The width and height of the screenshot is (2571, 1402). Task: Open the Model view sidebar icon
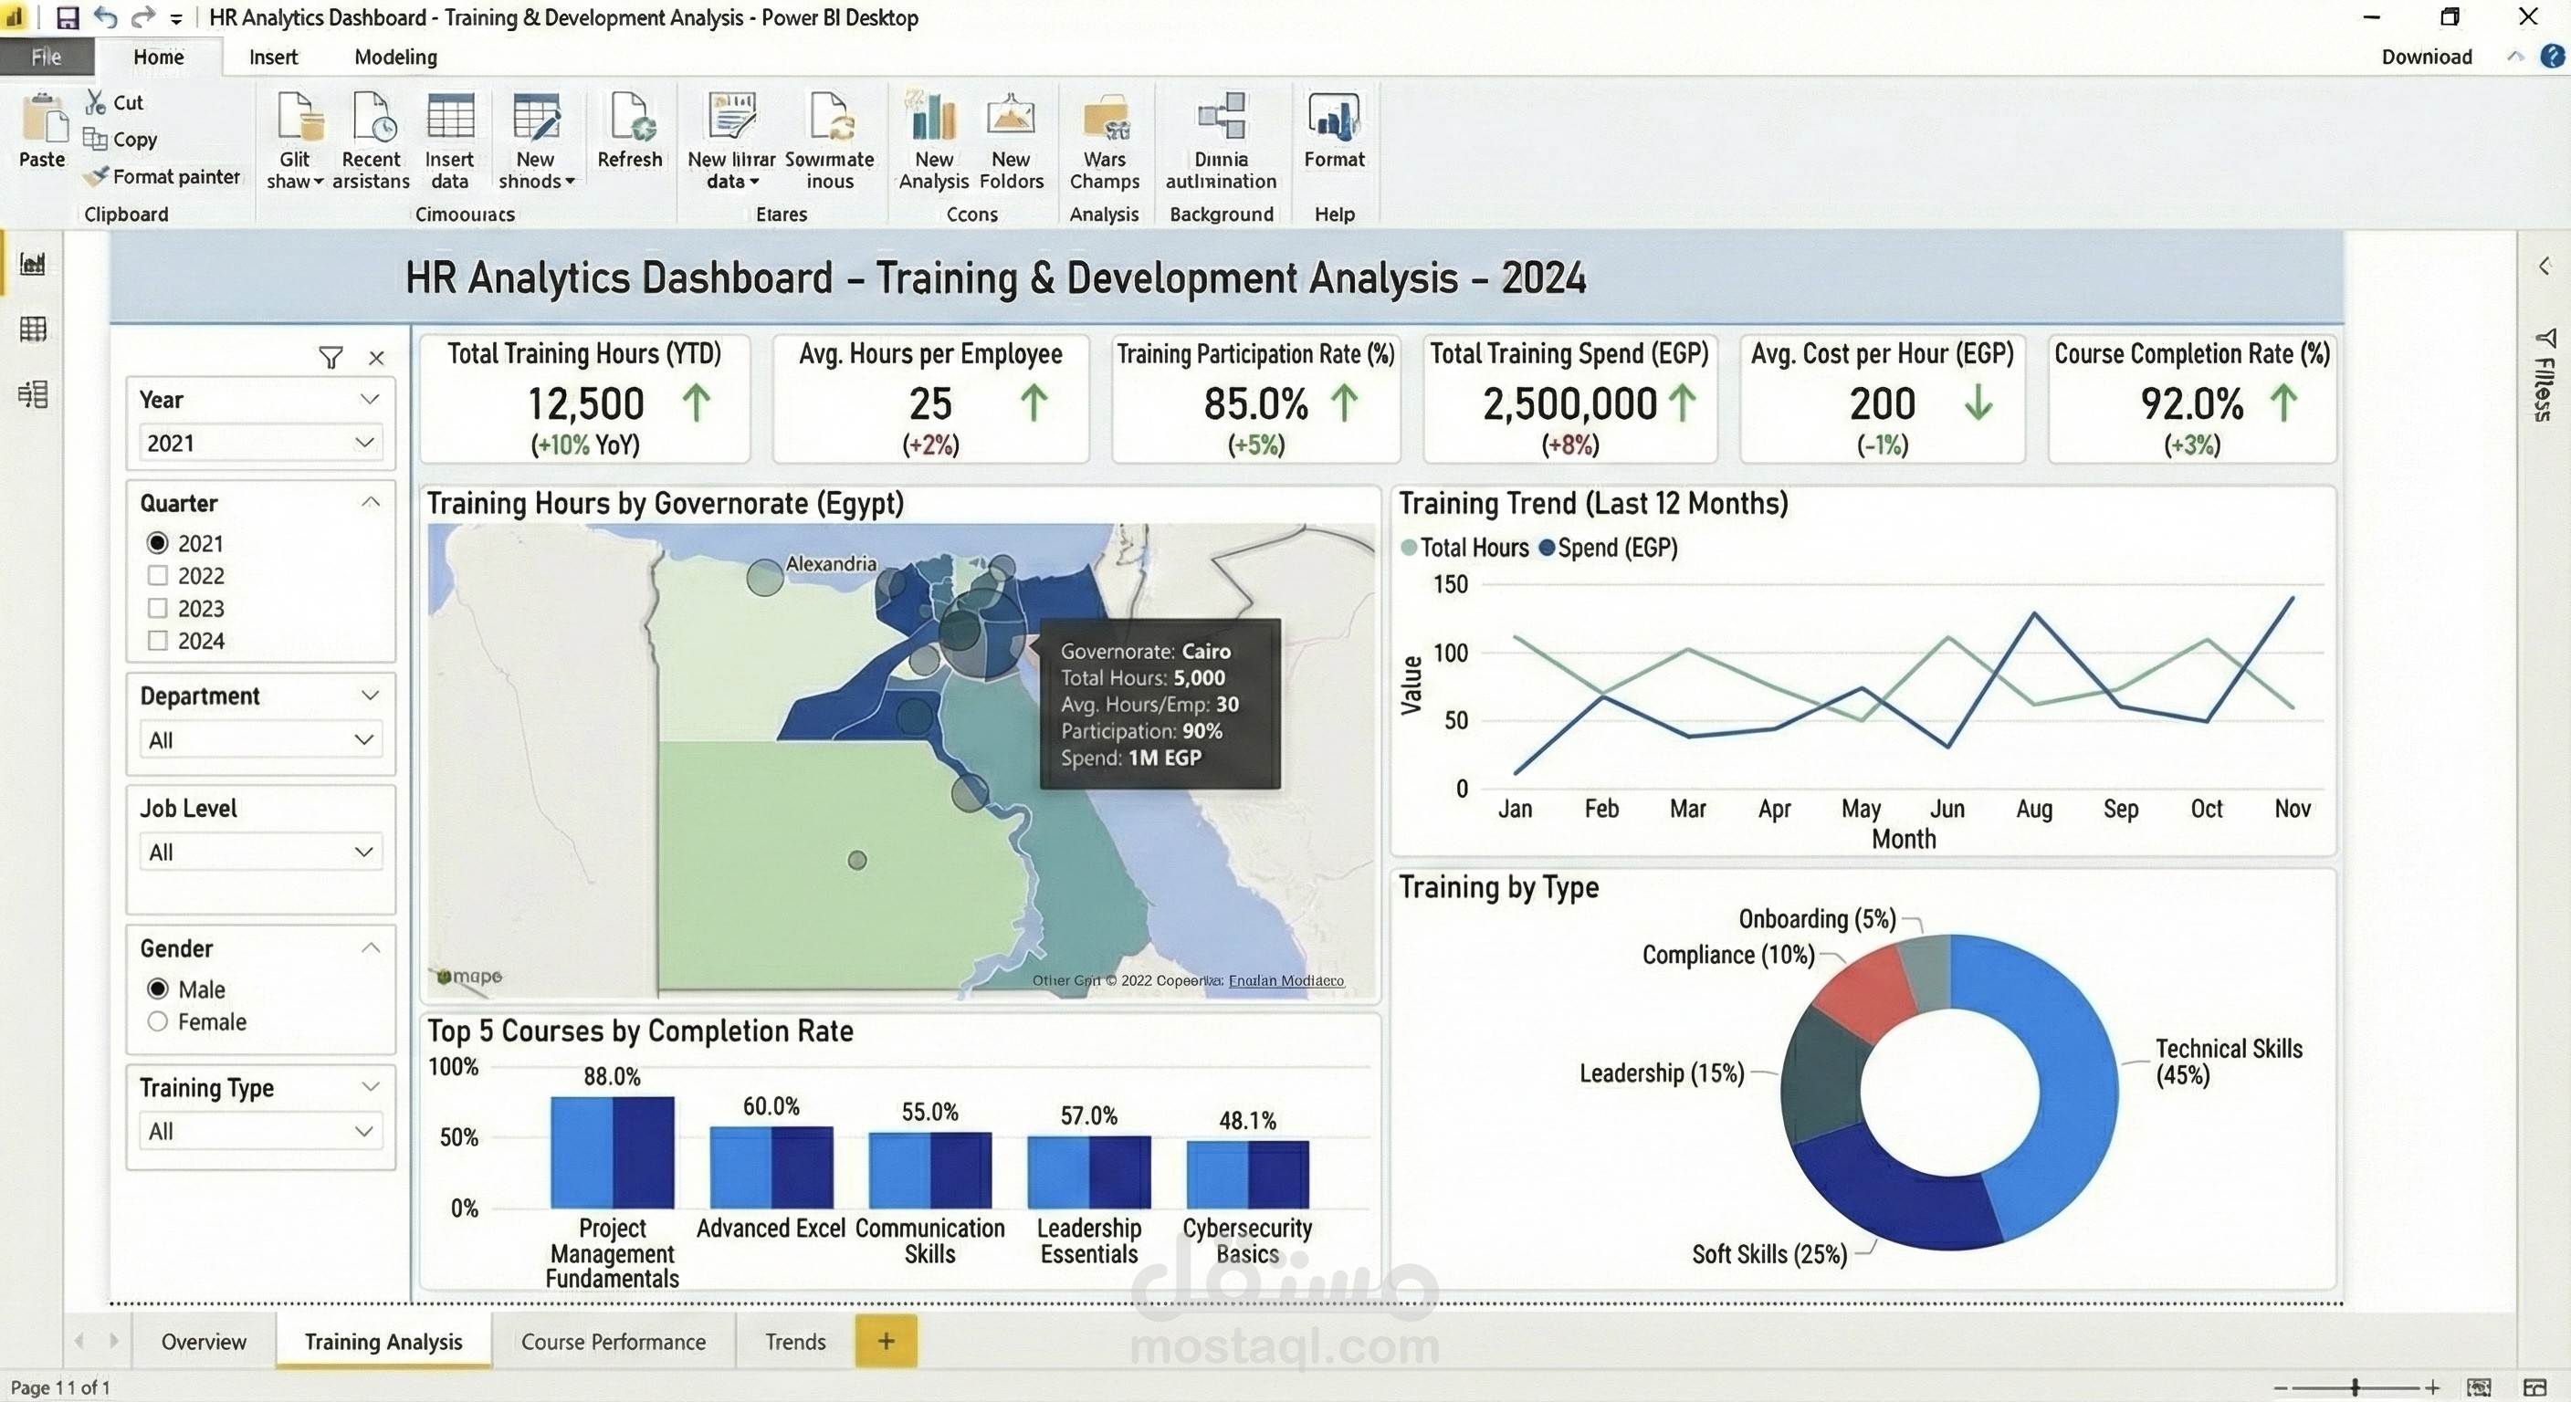point(33,394)
